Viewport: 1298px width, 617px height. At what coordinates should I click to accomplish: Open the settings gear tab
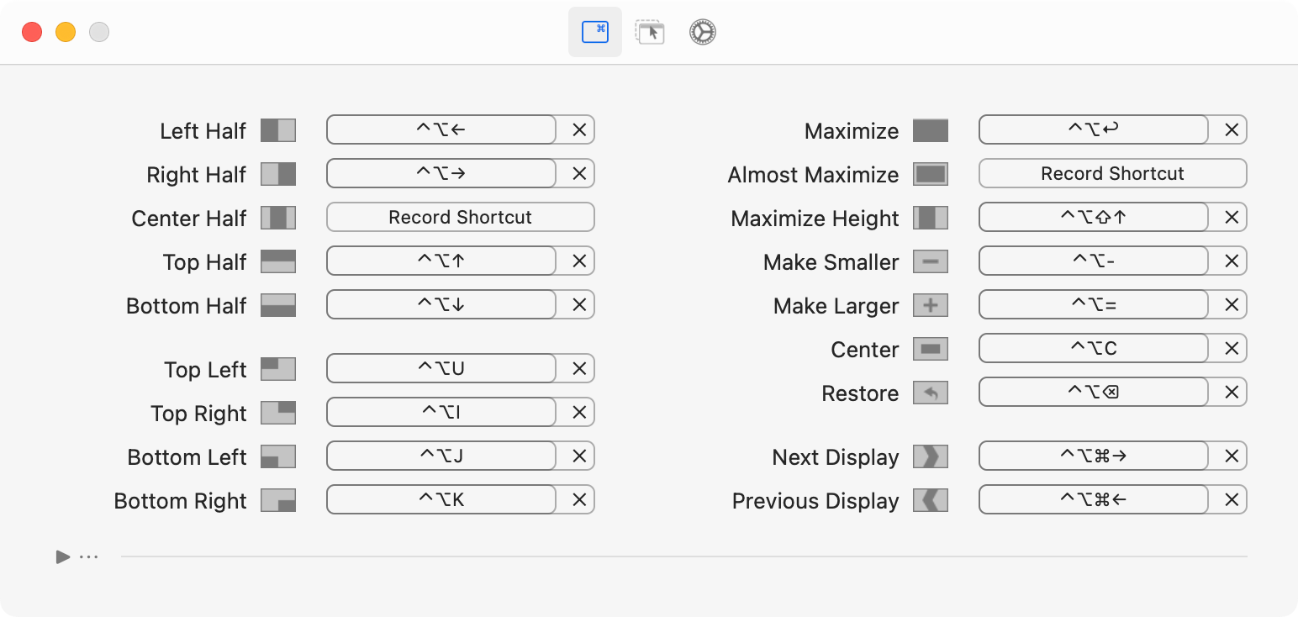(x=702, y=32)
